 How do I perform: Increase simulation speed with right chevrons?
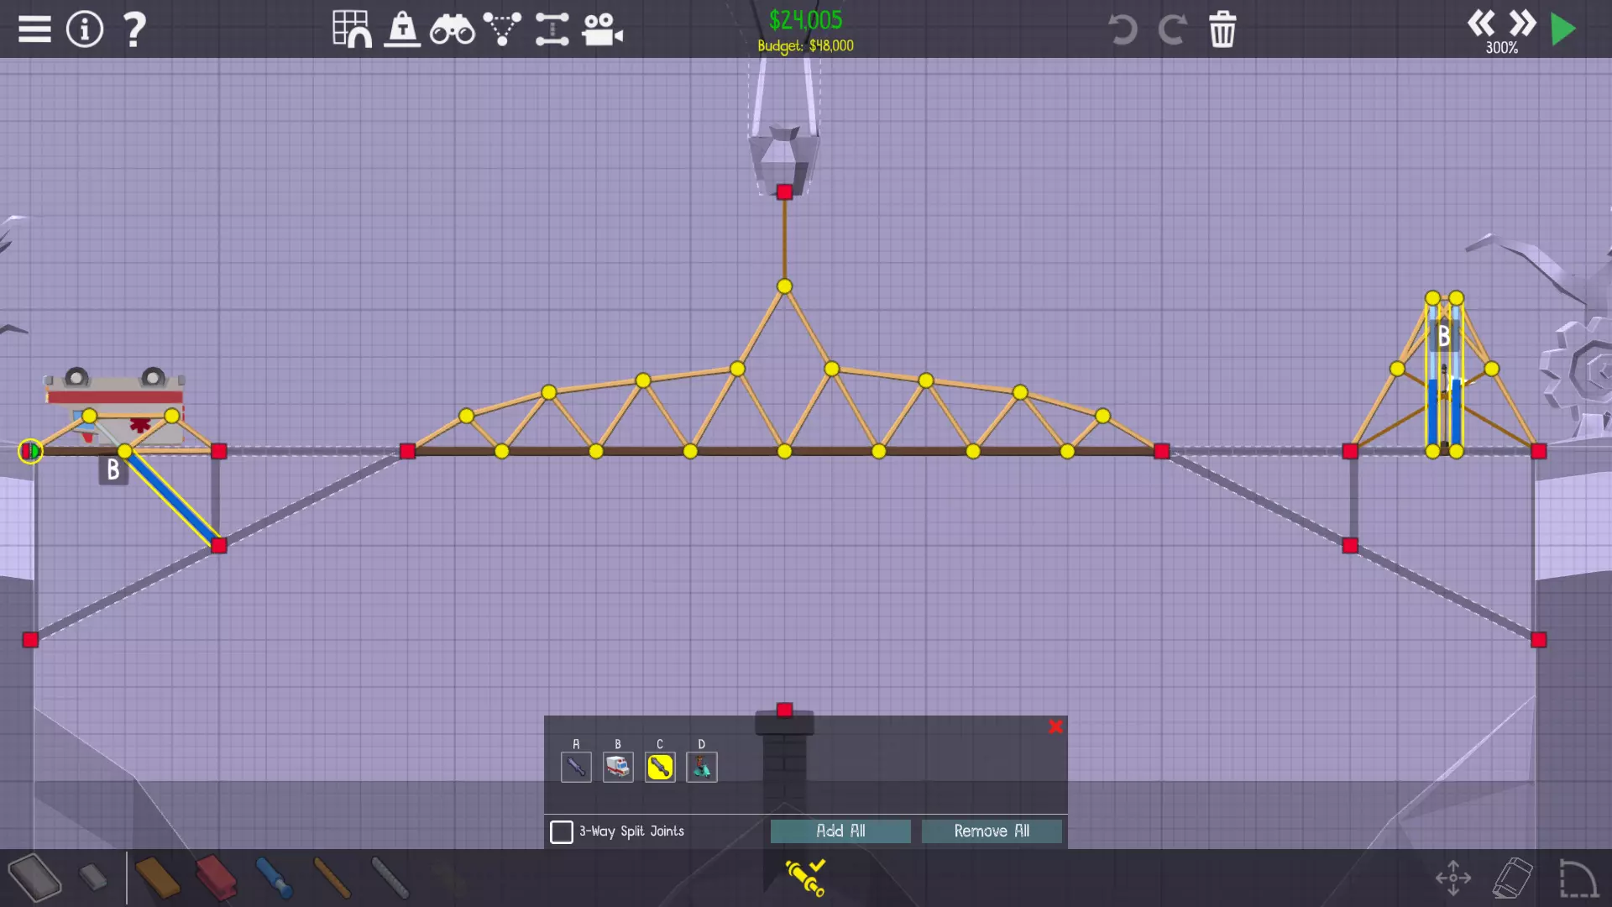pyautogui.click(x=1522, y=23)
